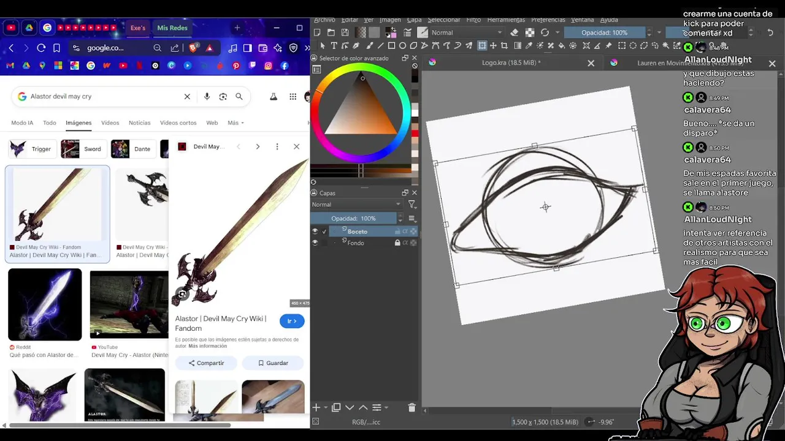This screenshot has height=441, width=785.
Task: Open the Capas layer blending mode dropdown
Action: coord(356,205)
